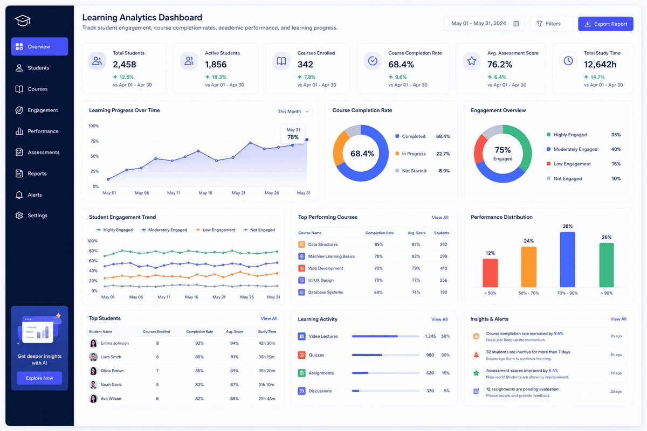
Task: Click the Assignments activity icon
Action: (302, 373)
